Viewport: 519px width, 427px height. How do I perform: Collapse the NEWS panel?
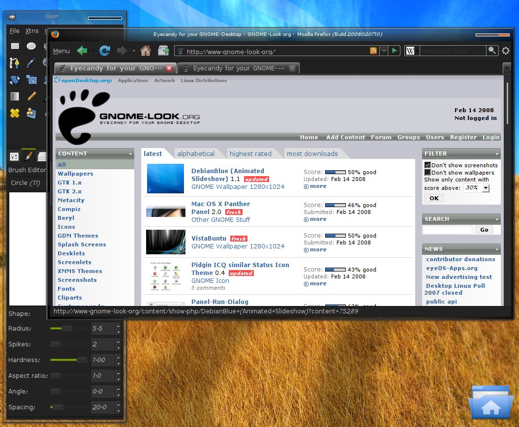497,249
